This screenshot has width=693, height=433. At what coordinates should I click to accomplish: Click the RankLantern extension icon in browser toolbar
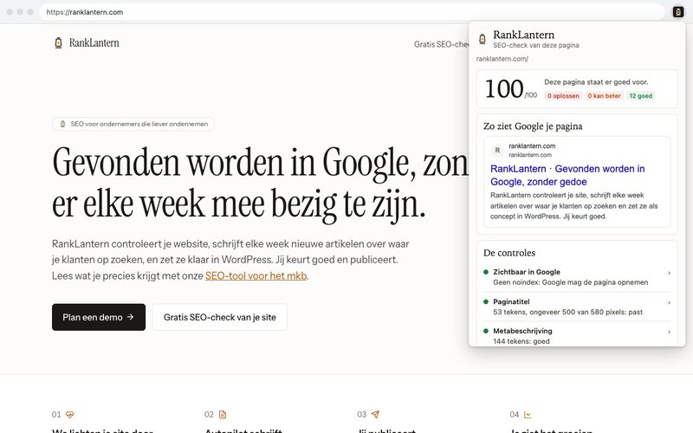(x=678, y=12)
